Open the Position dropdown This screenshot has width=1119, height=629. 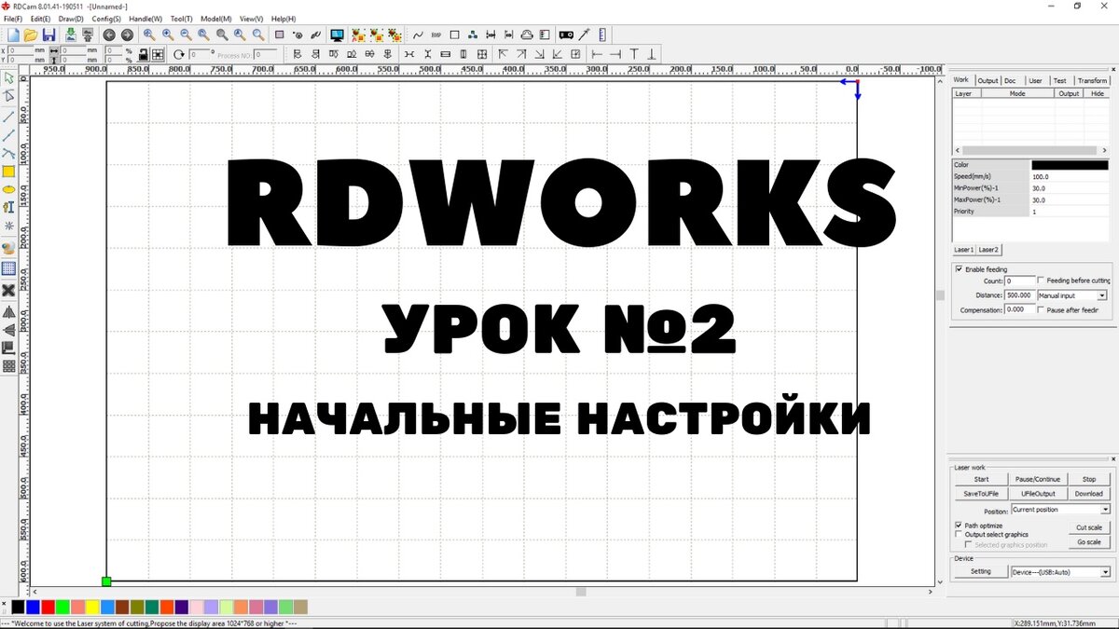(x=1105, y=509)
